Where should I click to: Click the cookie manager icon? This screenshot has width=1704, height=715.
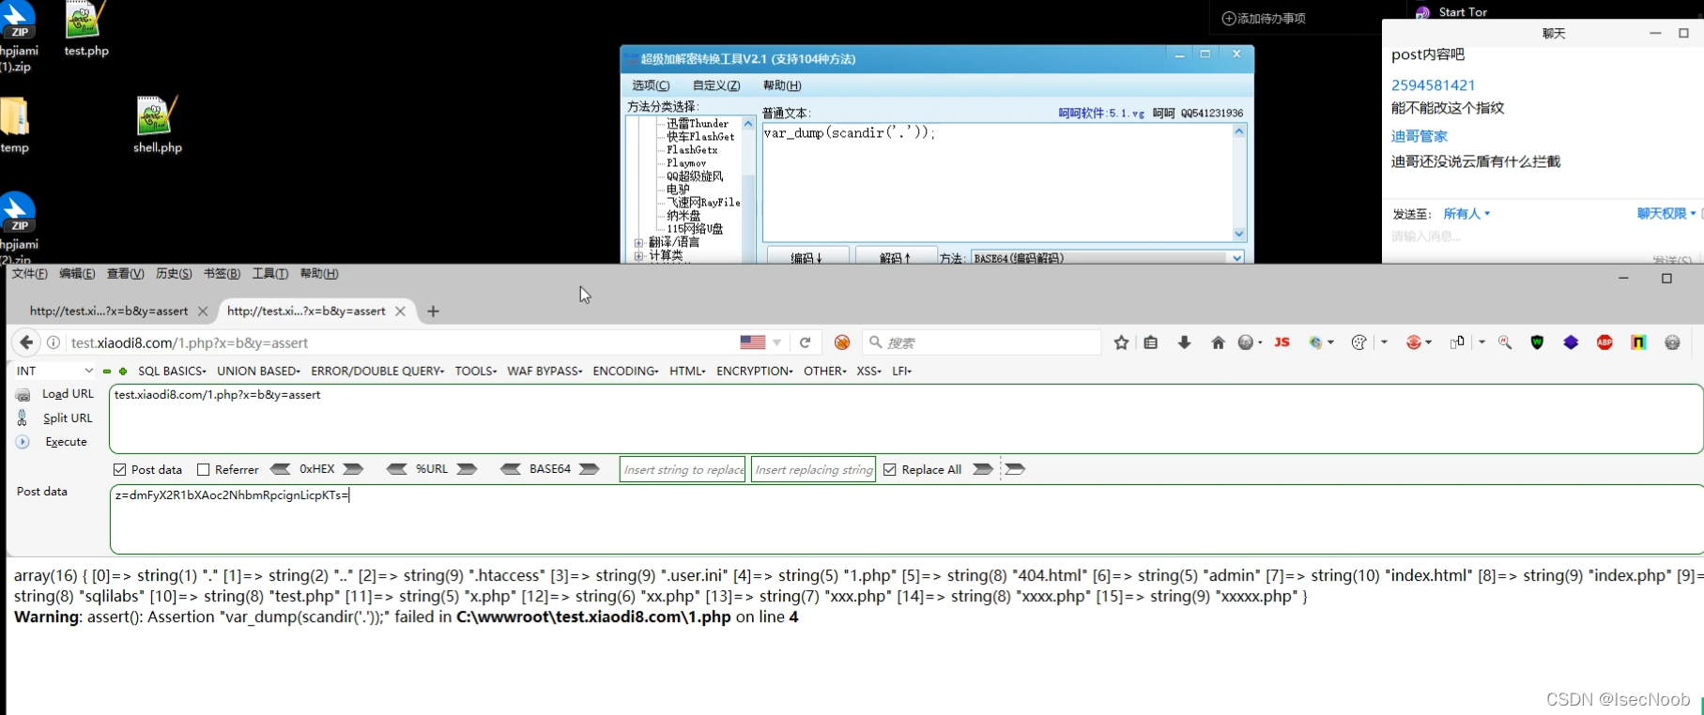click(x=1359, y=342)
